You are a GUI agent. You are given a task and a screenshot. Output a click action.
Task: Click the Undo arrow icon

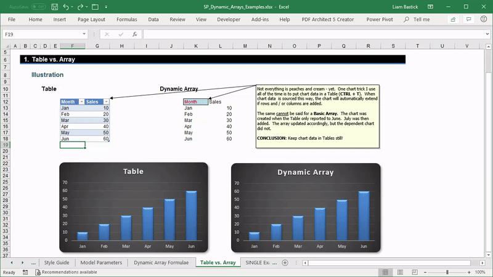point(67,7)
